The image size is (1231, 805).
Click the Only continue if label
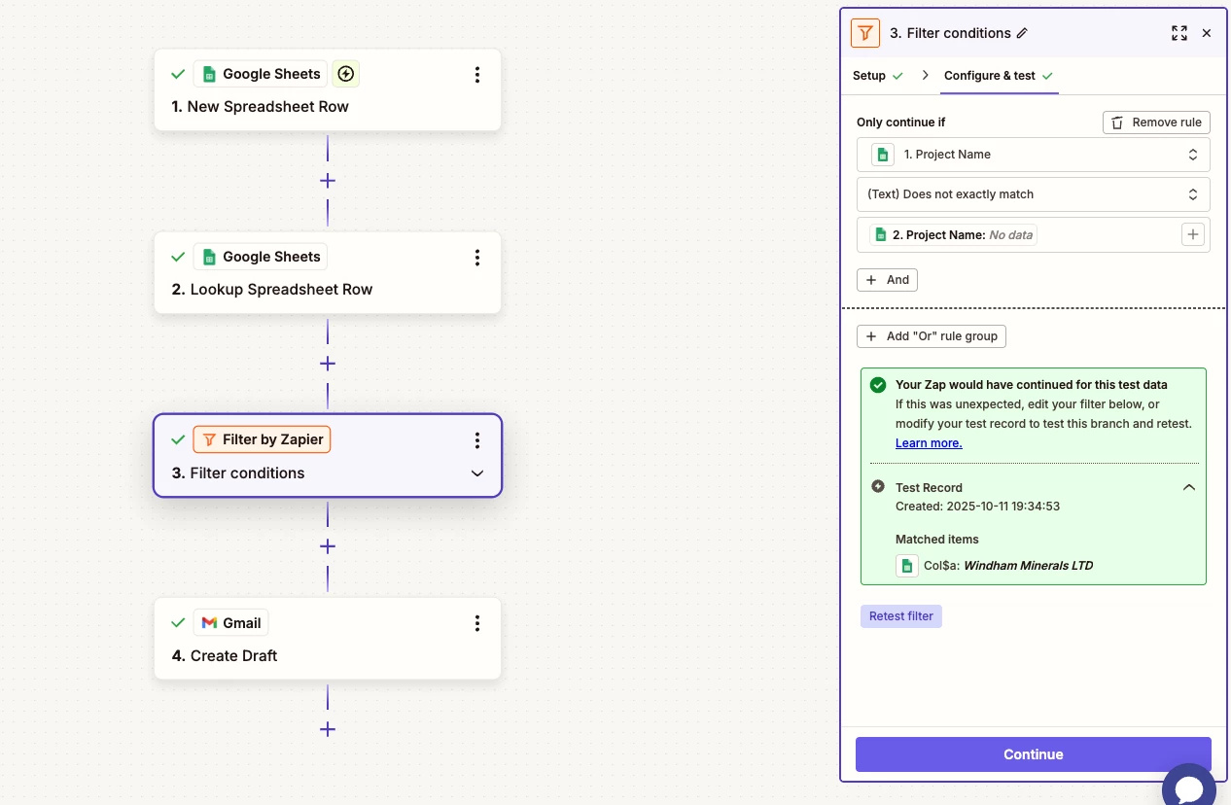901,122
